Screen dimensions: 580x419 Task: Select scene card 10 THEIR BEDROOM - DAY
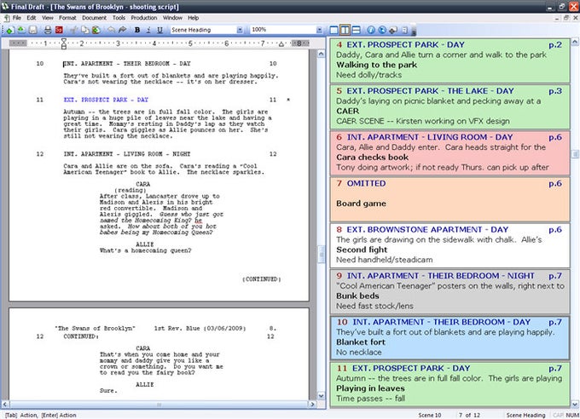click(449, 337)
